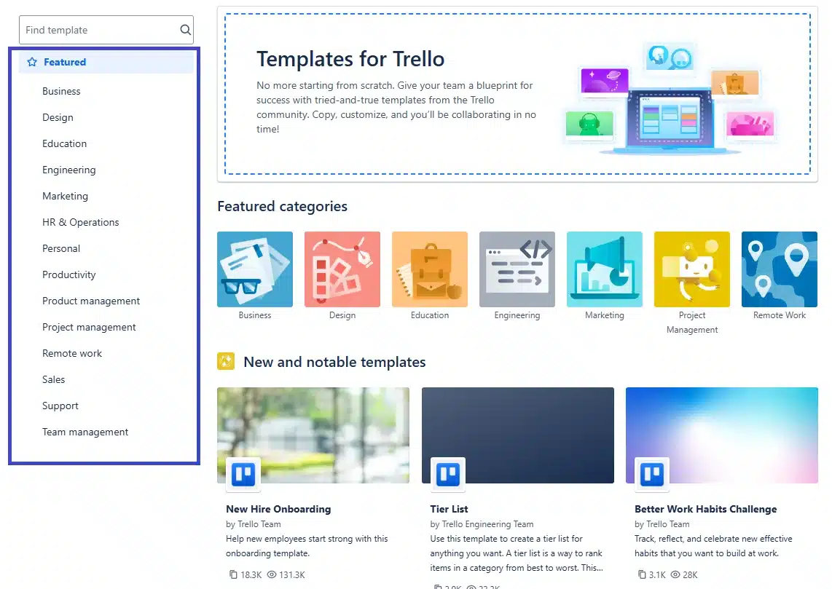This screenshot has width=832, height=589.
Task: Click views eye icon under New Hire Onboarding
Action: [x=272, y=574]
